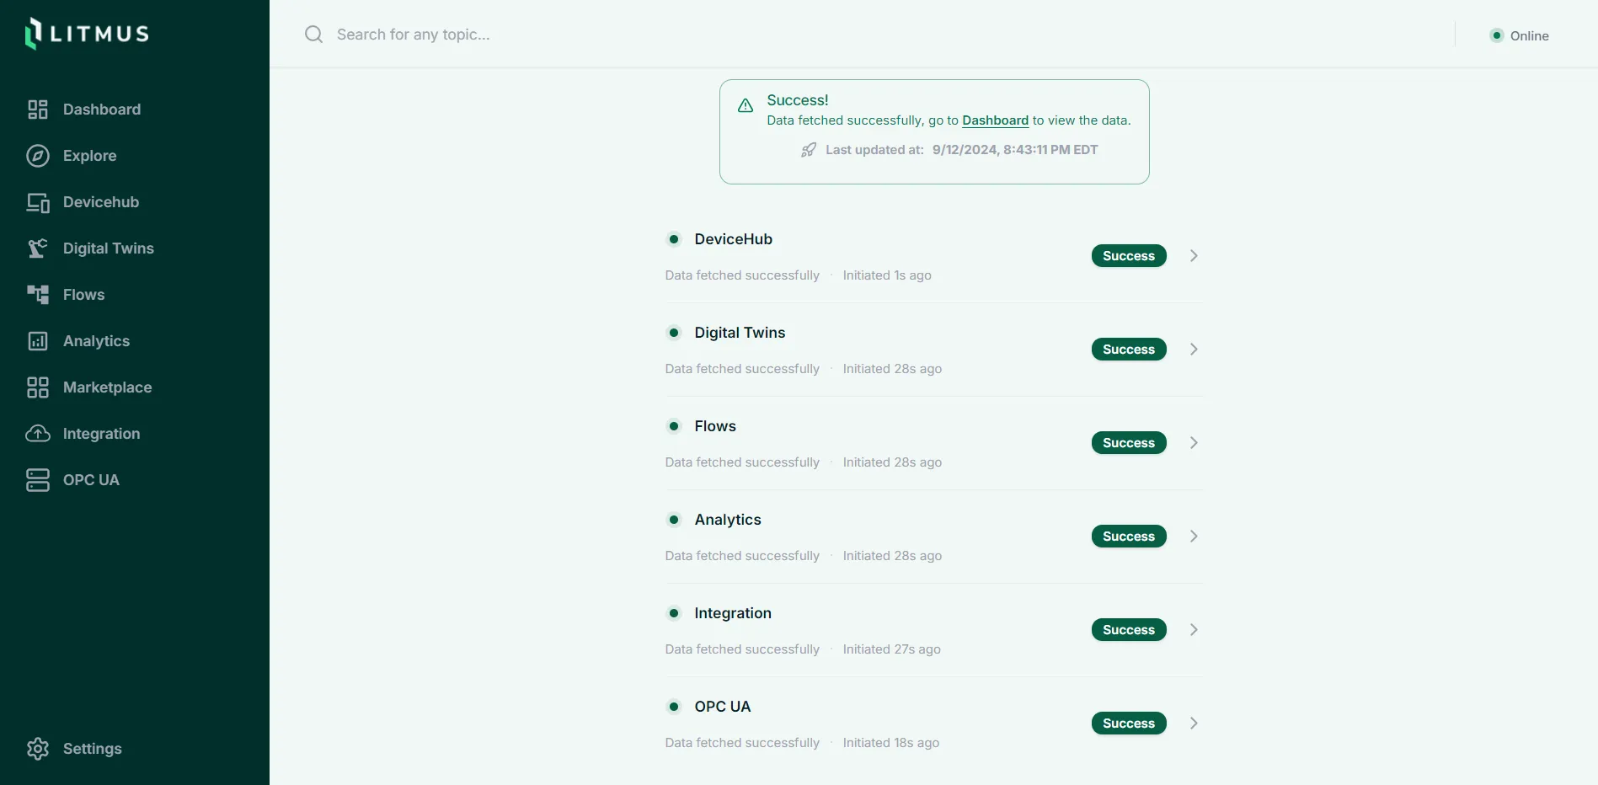Open the Devicehub sidebar icon

(x=38, y=202)
